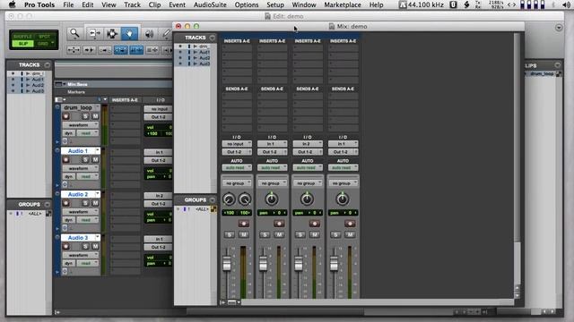Open auto read selector on no-input mixer strip

tap(237, 167)
